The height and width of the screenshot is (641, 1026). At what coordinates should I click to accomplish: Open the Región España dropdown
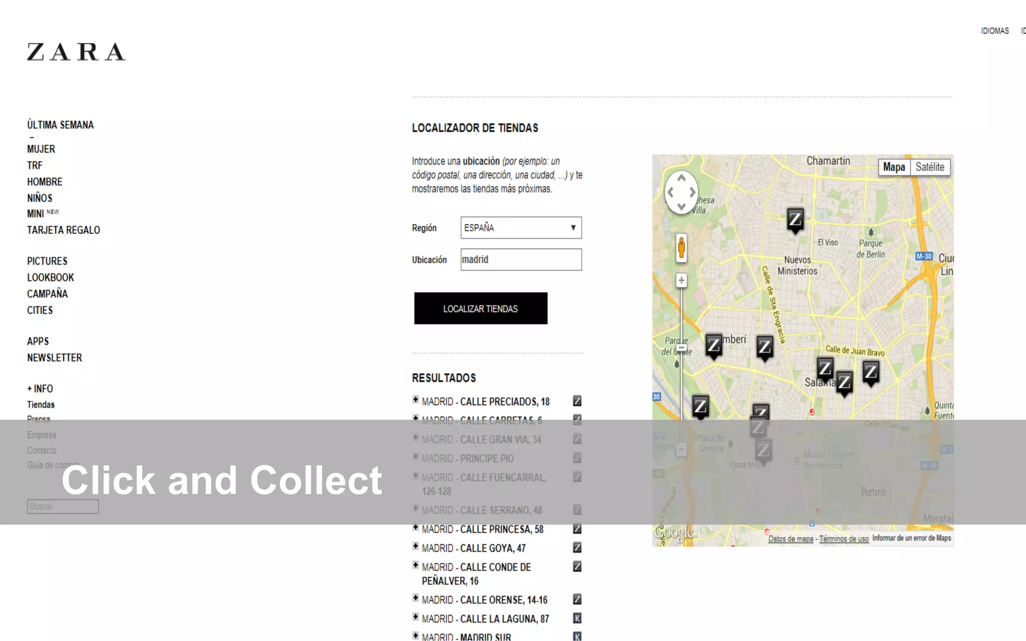click(x=521, y=228)
